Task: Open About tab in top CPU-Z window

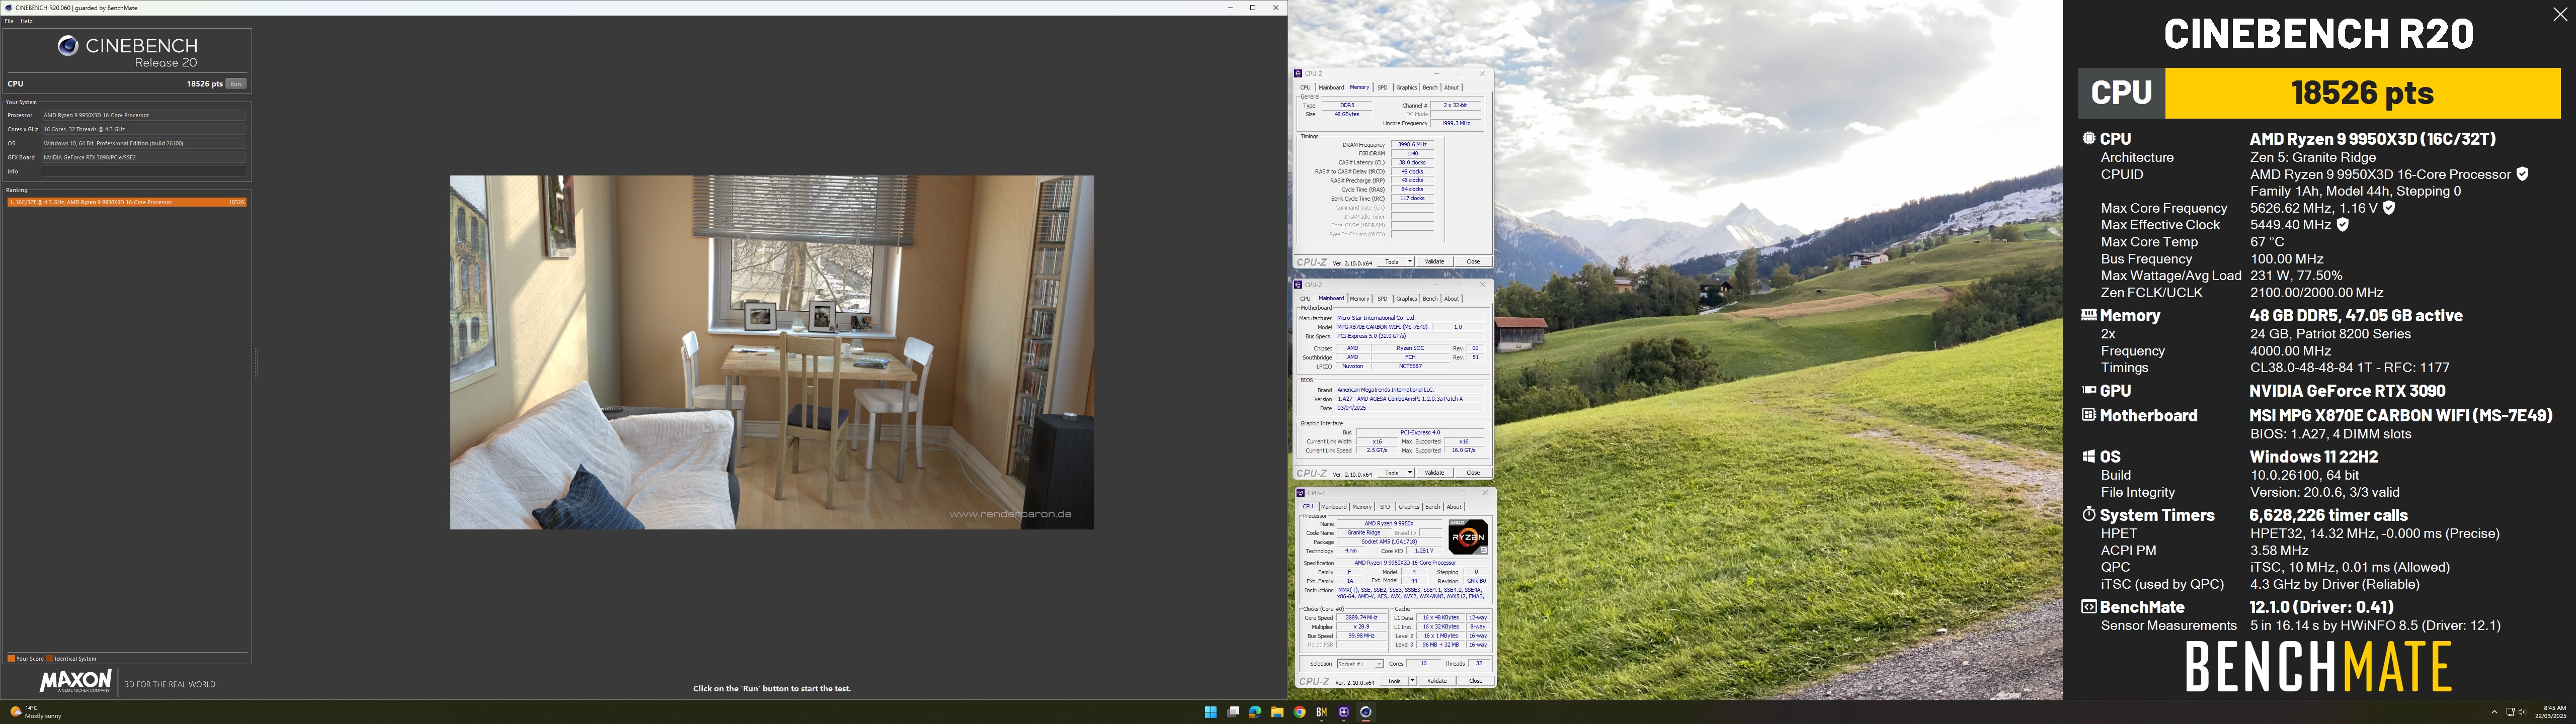Action: point(1451,87)
